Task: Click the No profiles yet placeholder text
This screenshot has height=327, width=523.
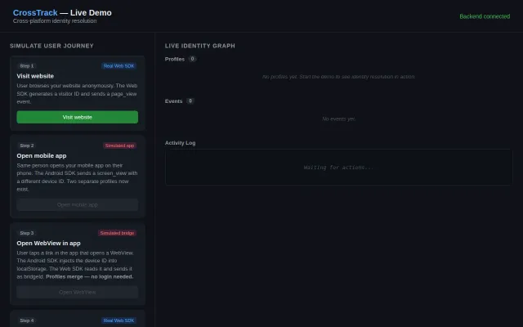Action: coord(338,77)
